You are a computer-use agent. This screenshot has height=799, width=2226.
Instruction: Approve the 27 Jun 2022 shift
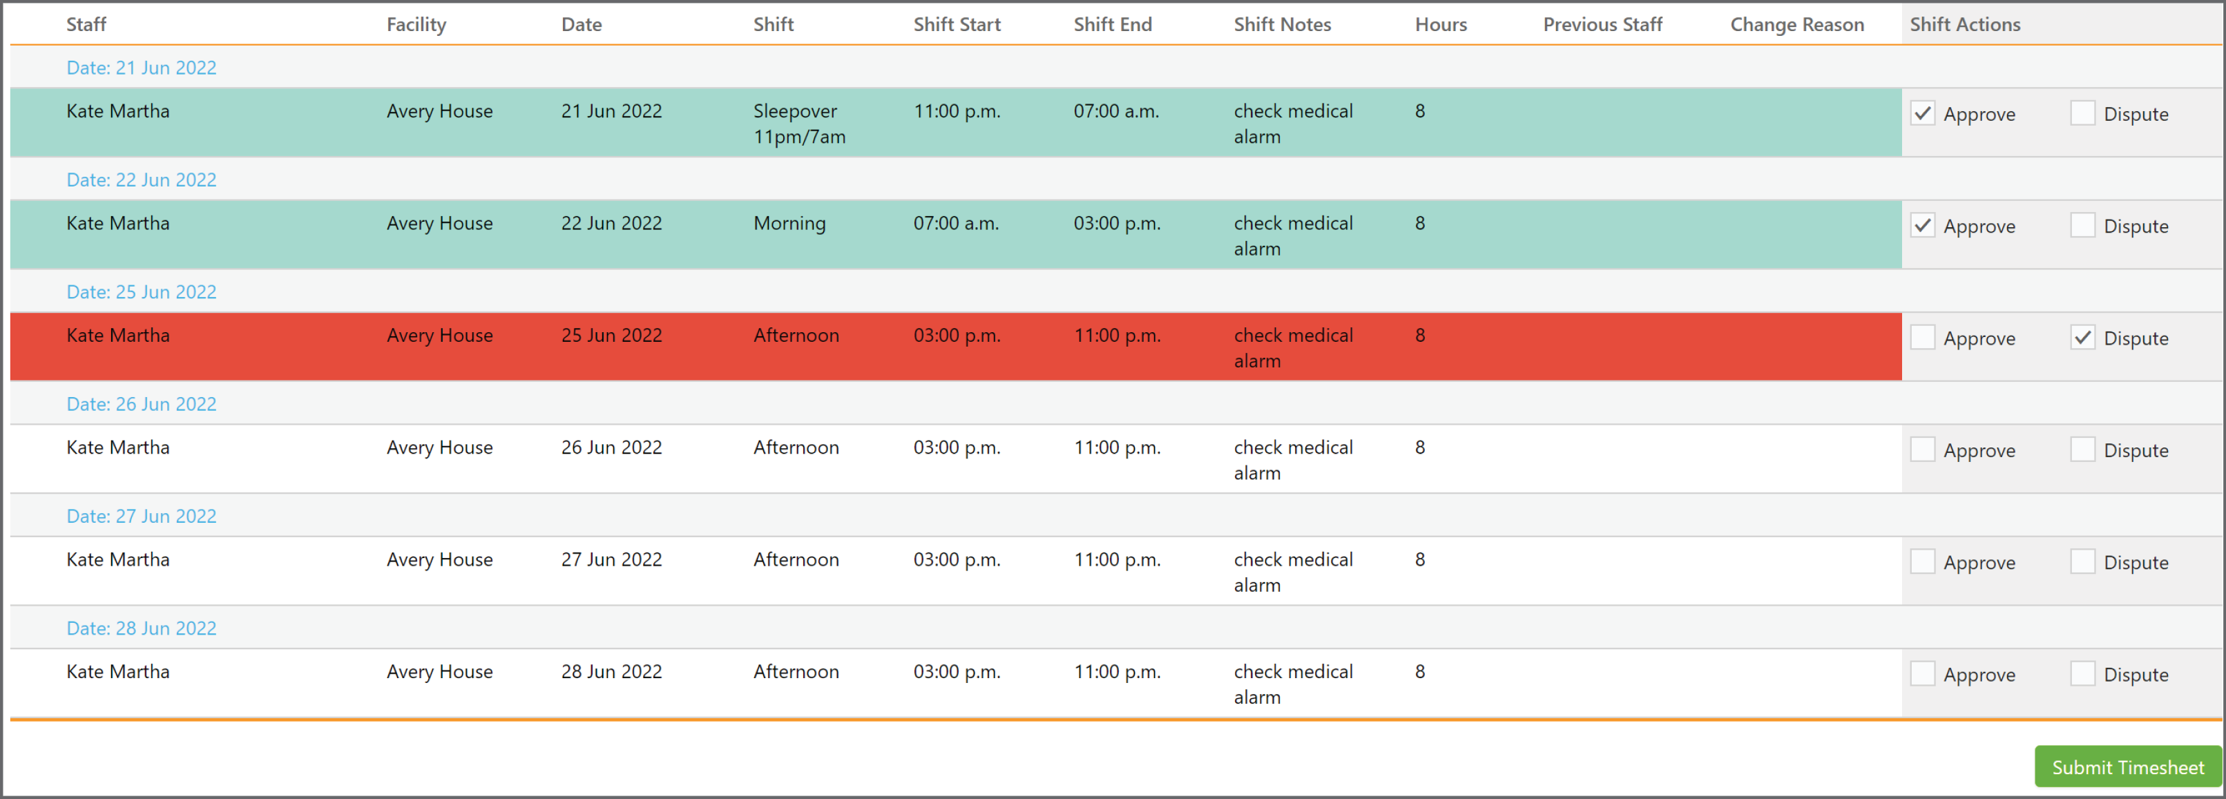pyautogui.click(x=1922, y=562)
